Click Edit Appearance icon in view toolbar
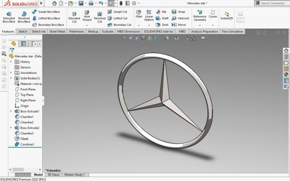The height and width of the screenshot is (181, 290). [x=186, y=38]
